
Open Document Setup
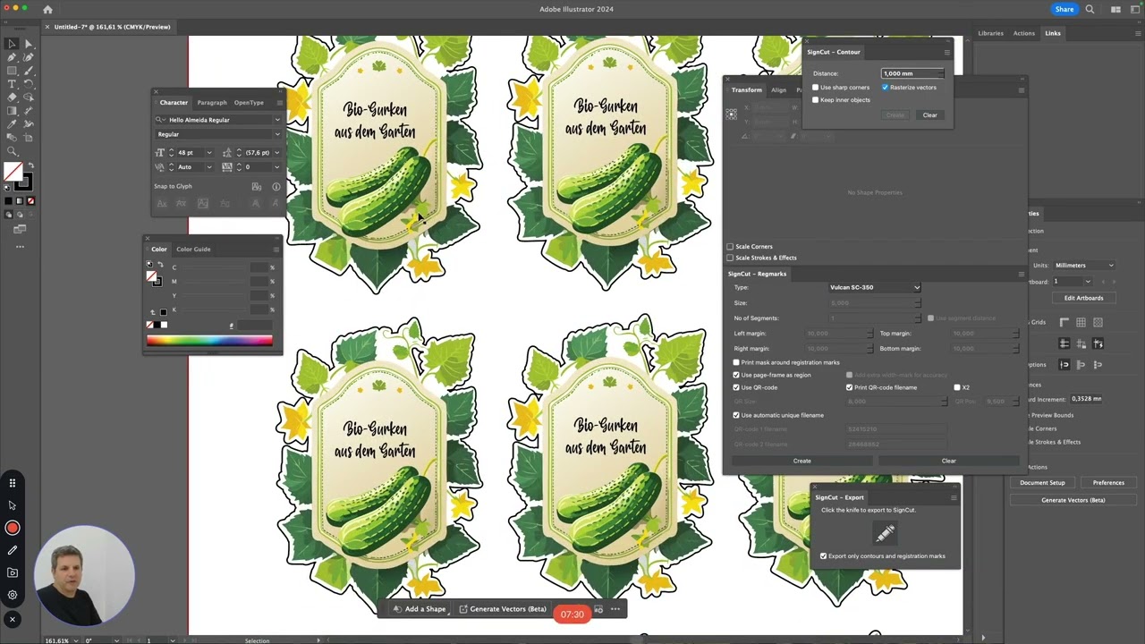pos(1043,483)
